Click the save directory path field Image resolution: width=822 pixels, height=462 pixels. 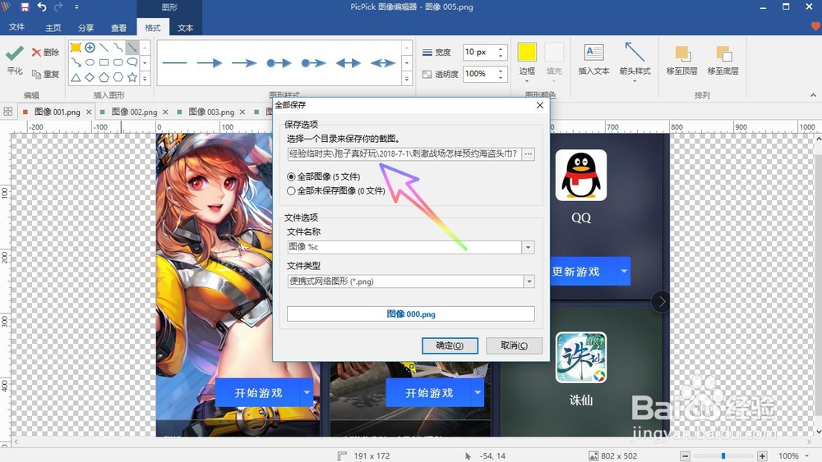click(x=404, y=153)
